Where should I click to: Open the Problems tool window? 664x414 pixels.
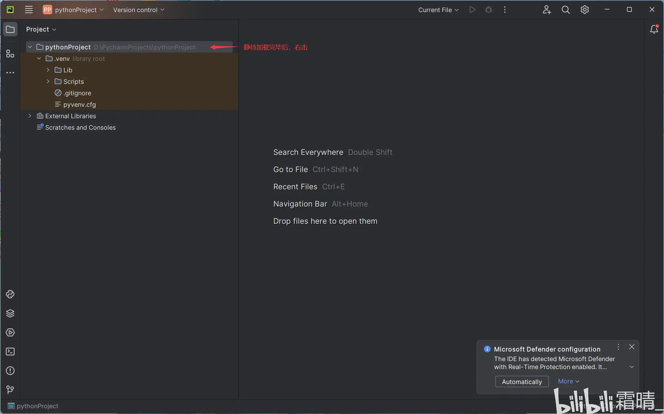(10, 371)
